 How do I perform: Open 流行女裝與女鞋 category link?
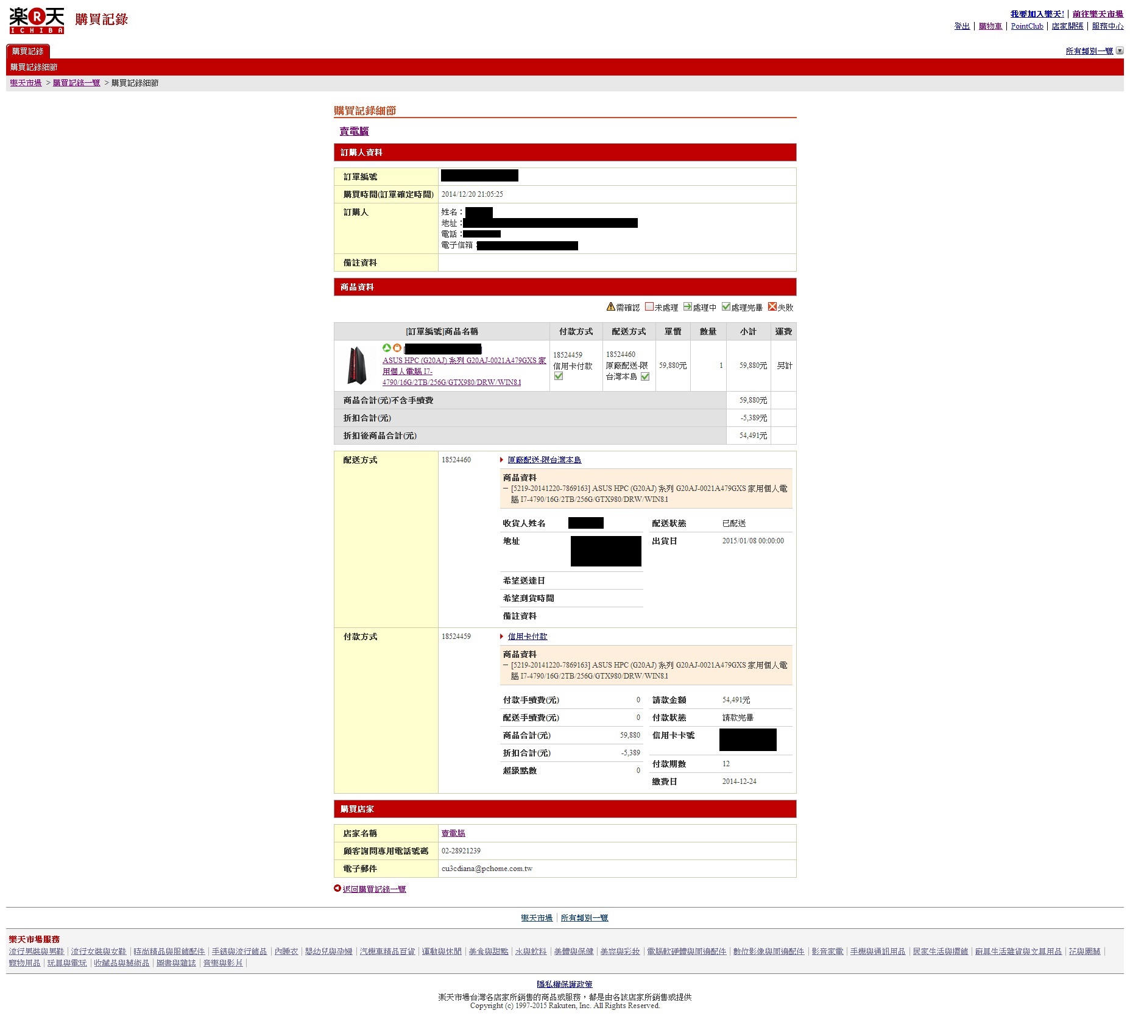(x=99, y=951)
